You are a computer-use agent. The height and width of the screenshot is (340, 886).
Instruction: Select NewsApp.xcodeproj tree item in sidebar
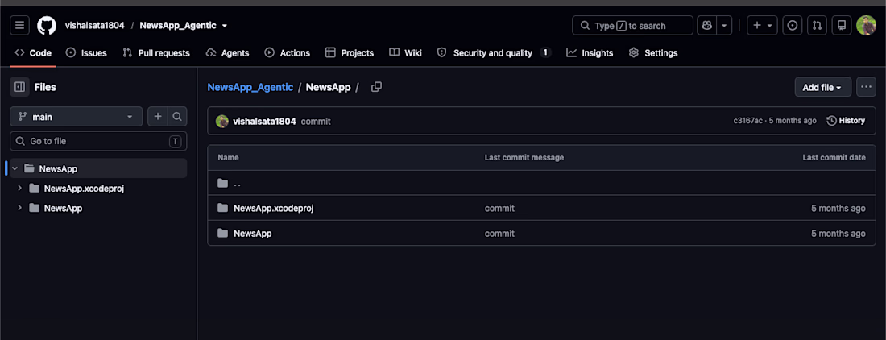pos(84,189)
